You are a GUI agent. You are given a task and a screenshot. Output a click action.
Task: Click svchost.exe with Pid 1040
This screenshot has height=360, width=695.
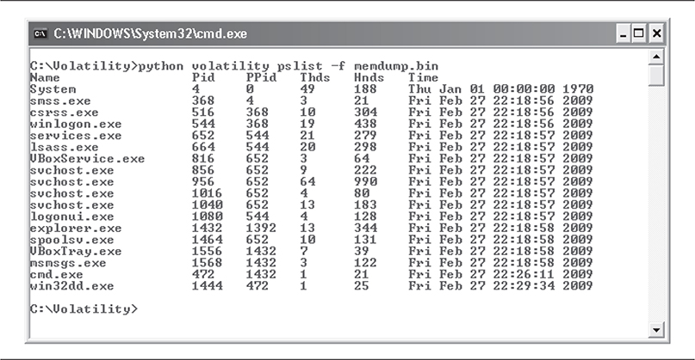(71, 204)
